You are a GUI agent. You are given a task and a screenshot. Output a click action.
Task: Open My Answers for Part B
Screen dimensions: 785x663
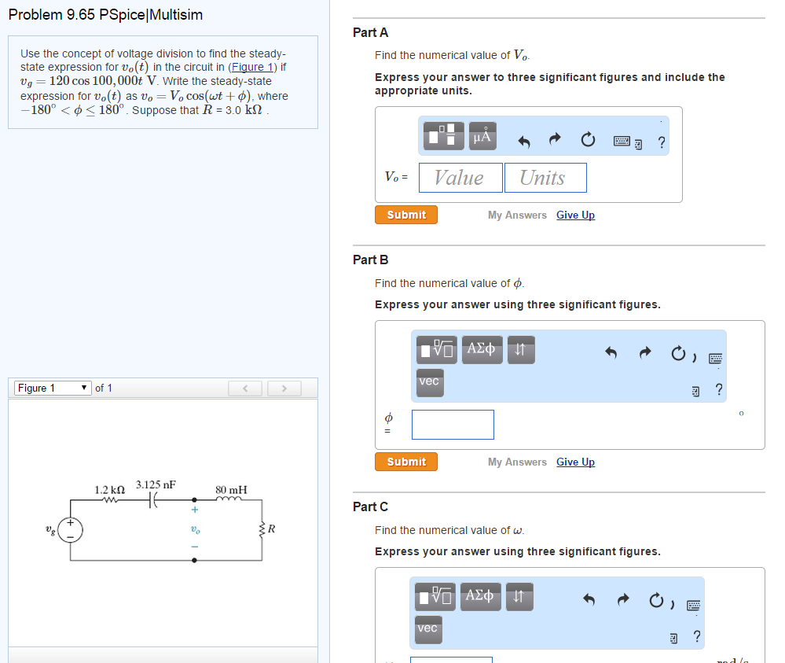[x=517, y=462]
